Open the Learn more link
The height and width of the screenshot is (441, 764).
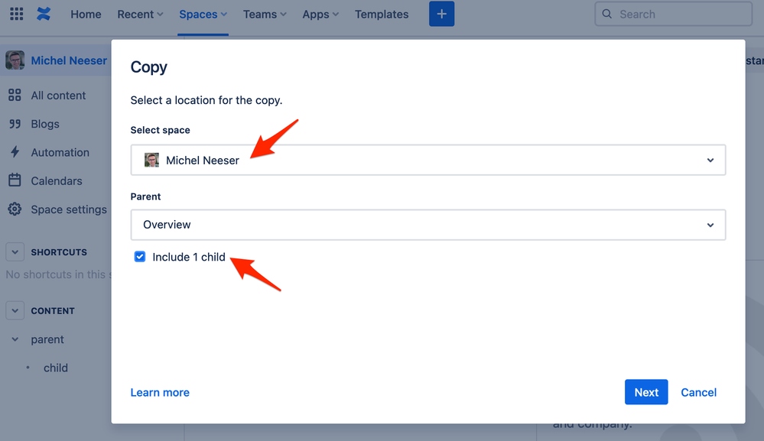(160, 392)
